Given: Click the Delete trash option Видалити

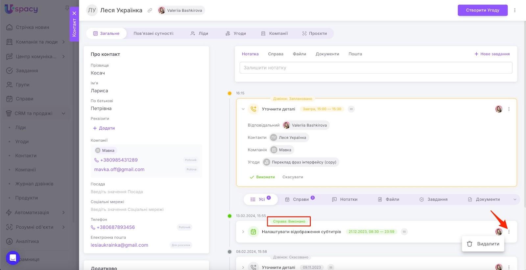Looking at the screenshot, I should pyautogui.click(x=483, y=244).
